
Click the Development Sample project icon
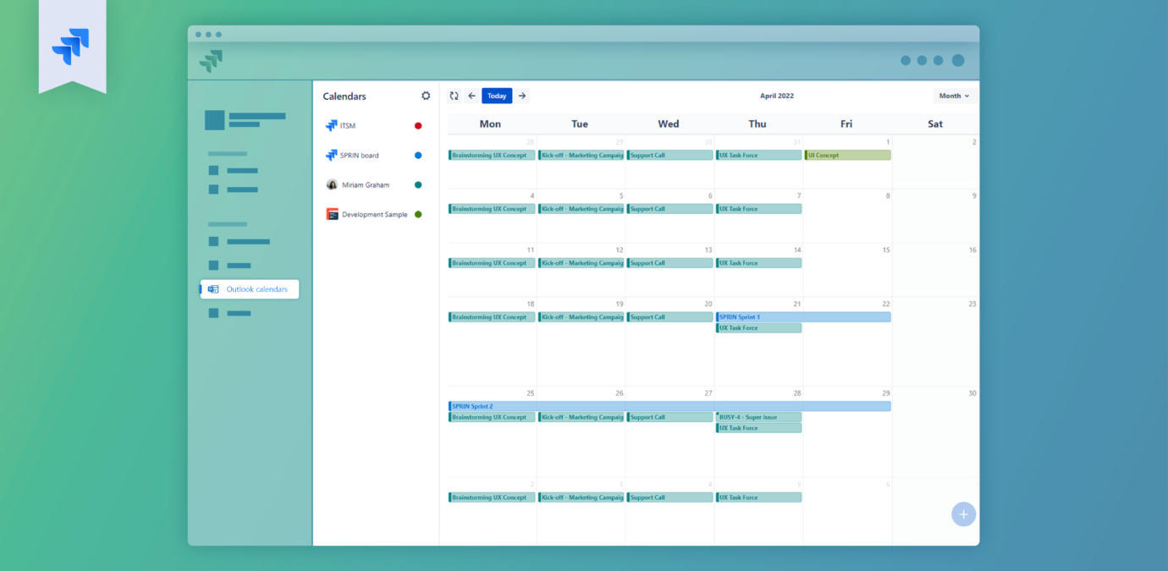pyautogui.click(x=333, y=214)
